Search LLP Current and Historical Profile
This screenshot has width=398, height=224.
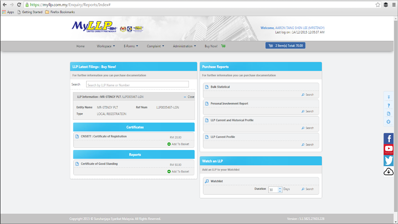(x=308, y=128)
